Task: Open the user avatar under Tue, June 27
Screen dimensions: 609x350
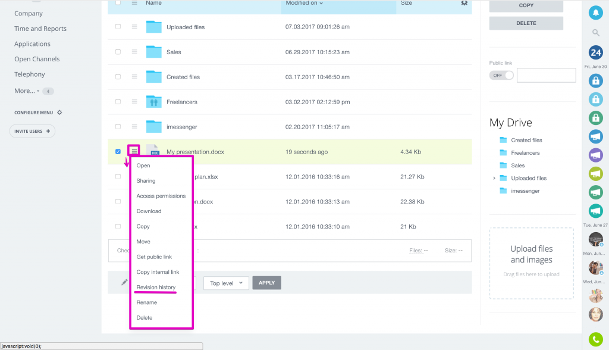Action: coord(595,239)
